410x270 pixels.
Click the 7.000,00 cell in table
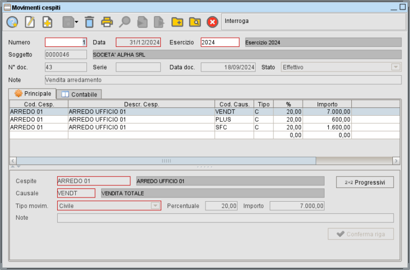(327, 112)
